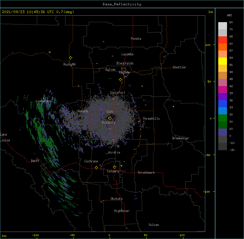Click the Vulcan label
Screen dimensions: 244x239
(154, 225)
